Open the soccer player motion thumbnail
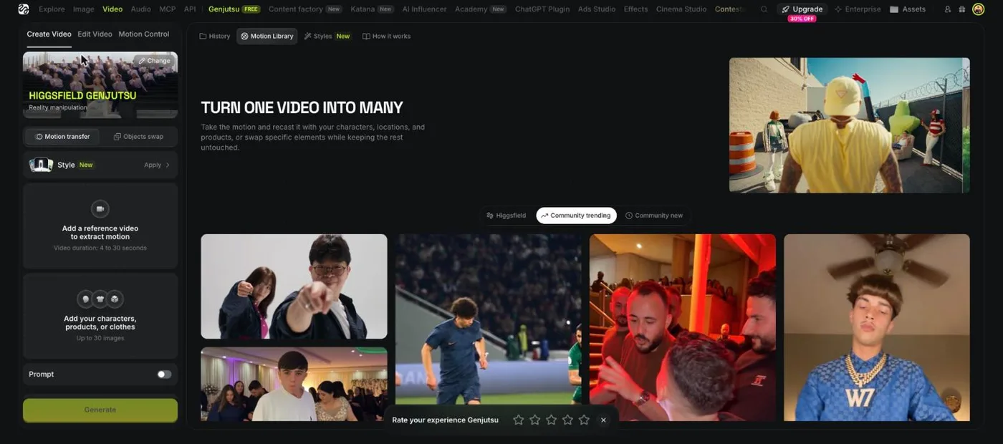 489,327
